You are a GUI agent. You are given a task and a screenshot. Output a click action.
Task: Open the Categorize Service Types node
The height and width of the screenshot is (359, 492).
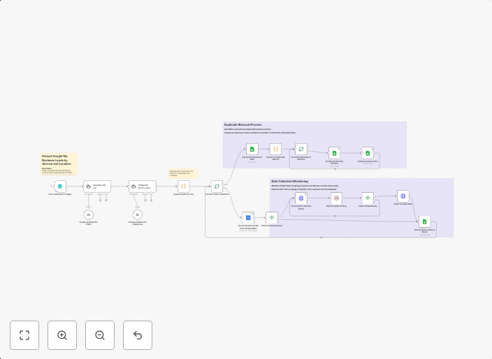[x=142, y=186]
